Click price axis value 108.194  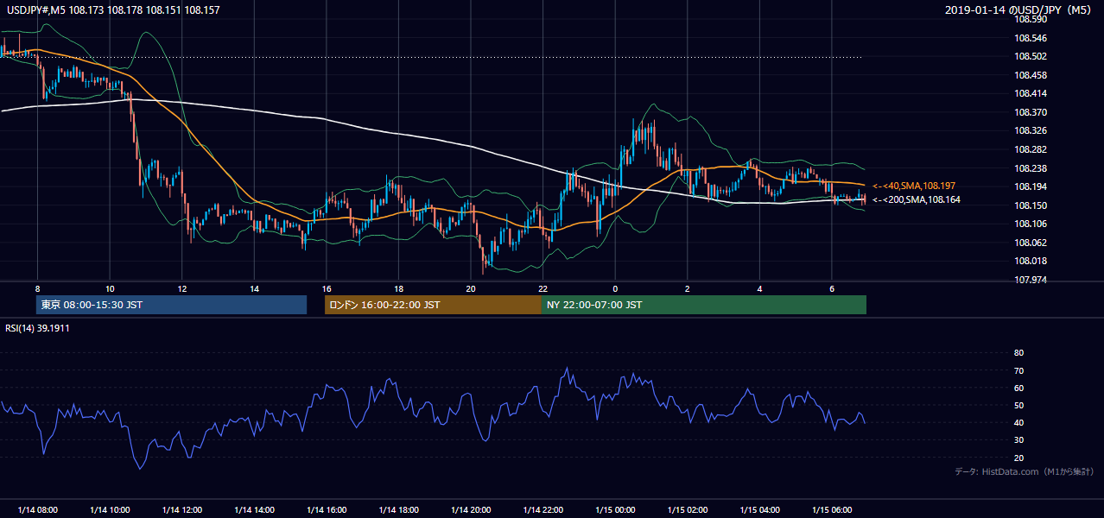click(x=1030, y=186)
